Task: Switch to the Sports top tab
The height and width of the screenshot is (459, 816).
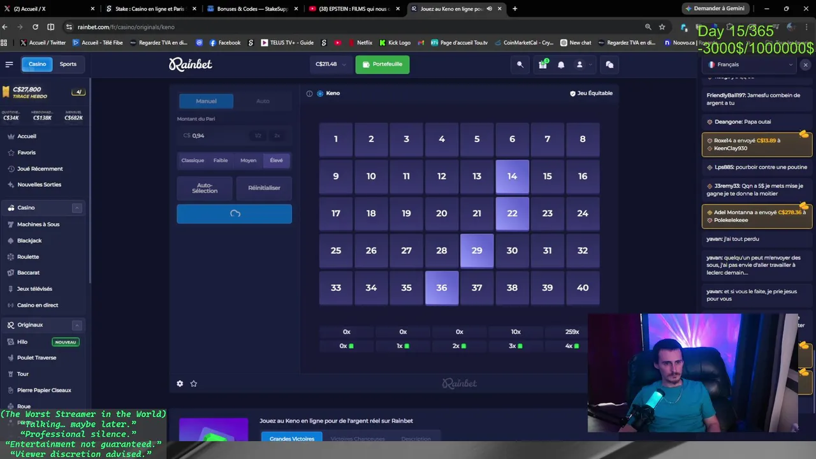Action: pyautogui.click(x=68, y=64)
